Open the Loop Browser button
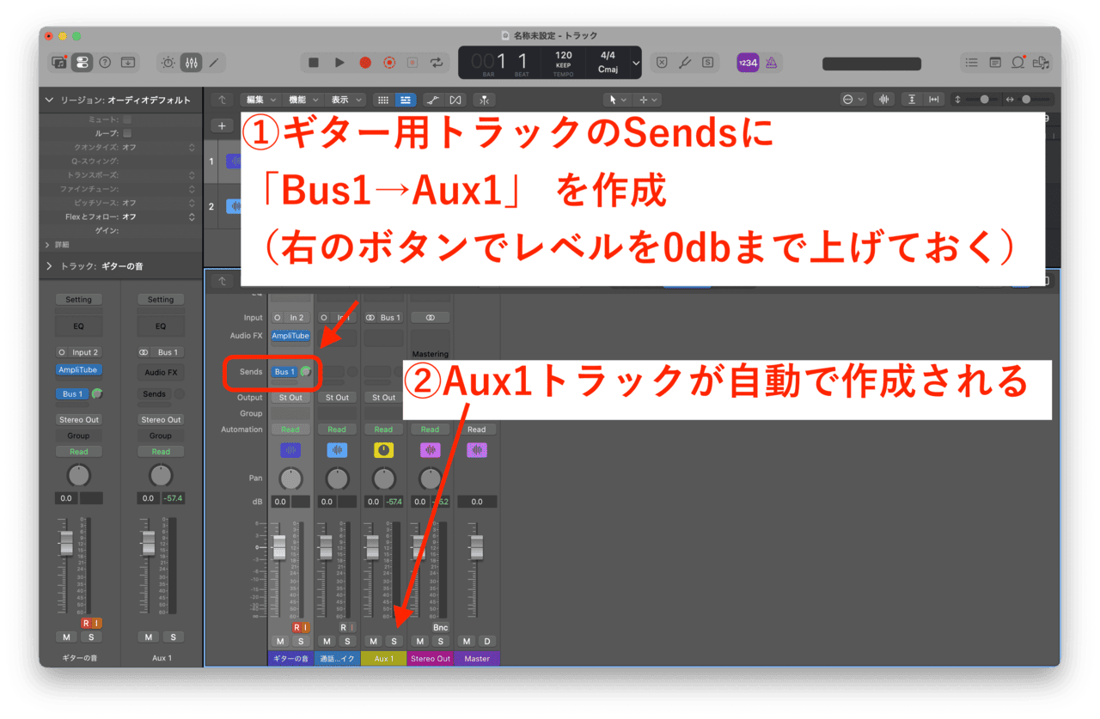1100x719 pixels. (x=1018, y=62)
